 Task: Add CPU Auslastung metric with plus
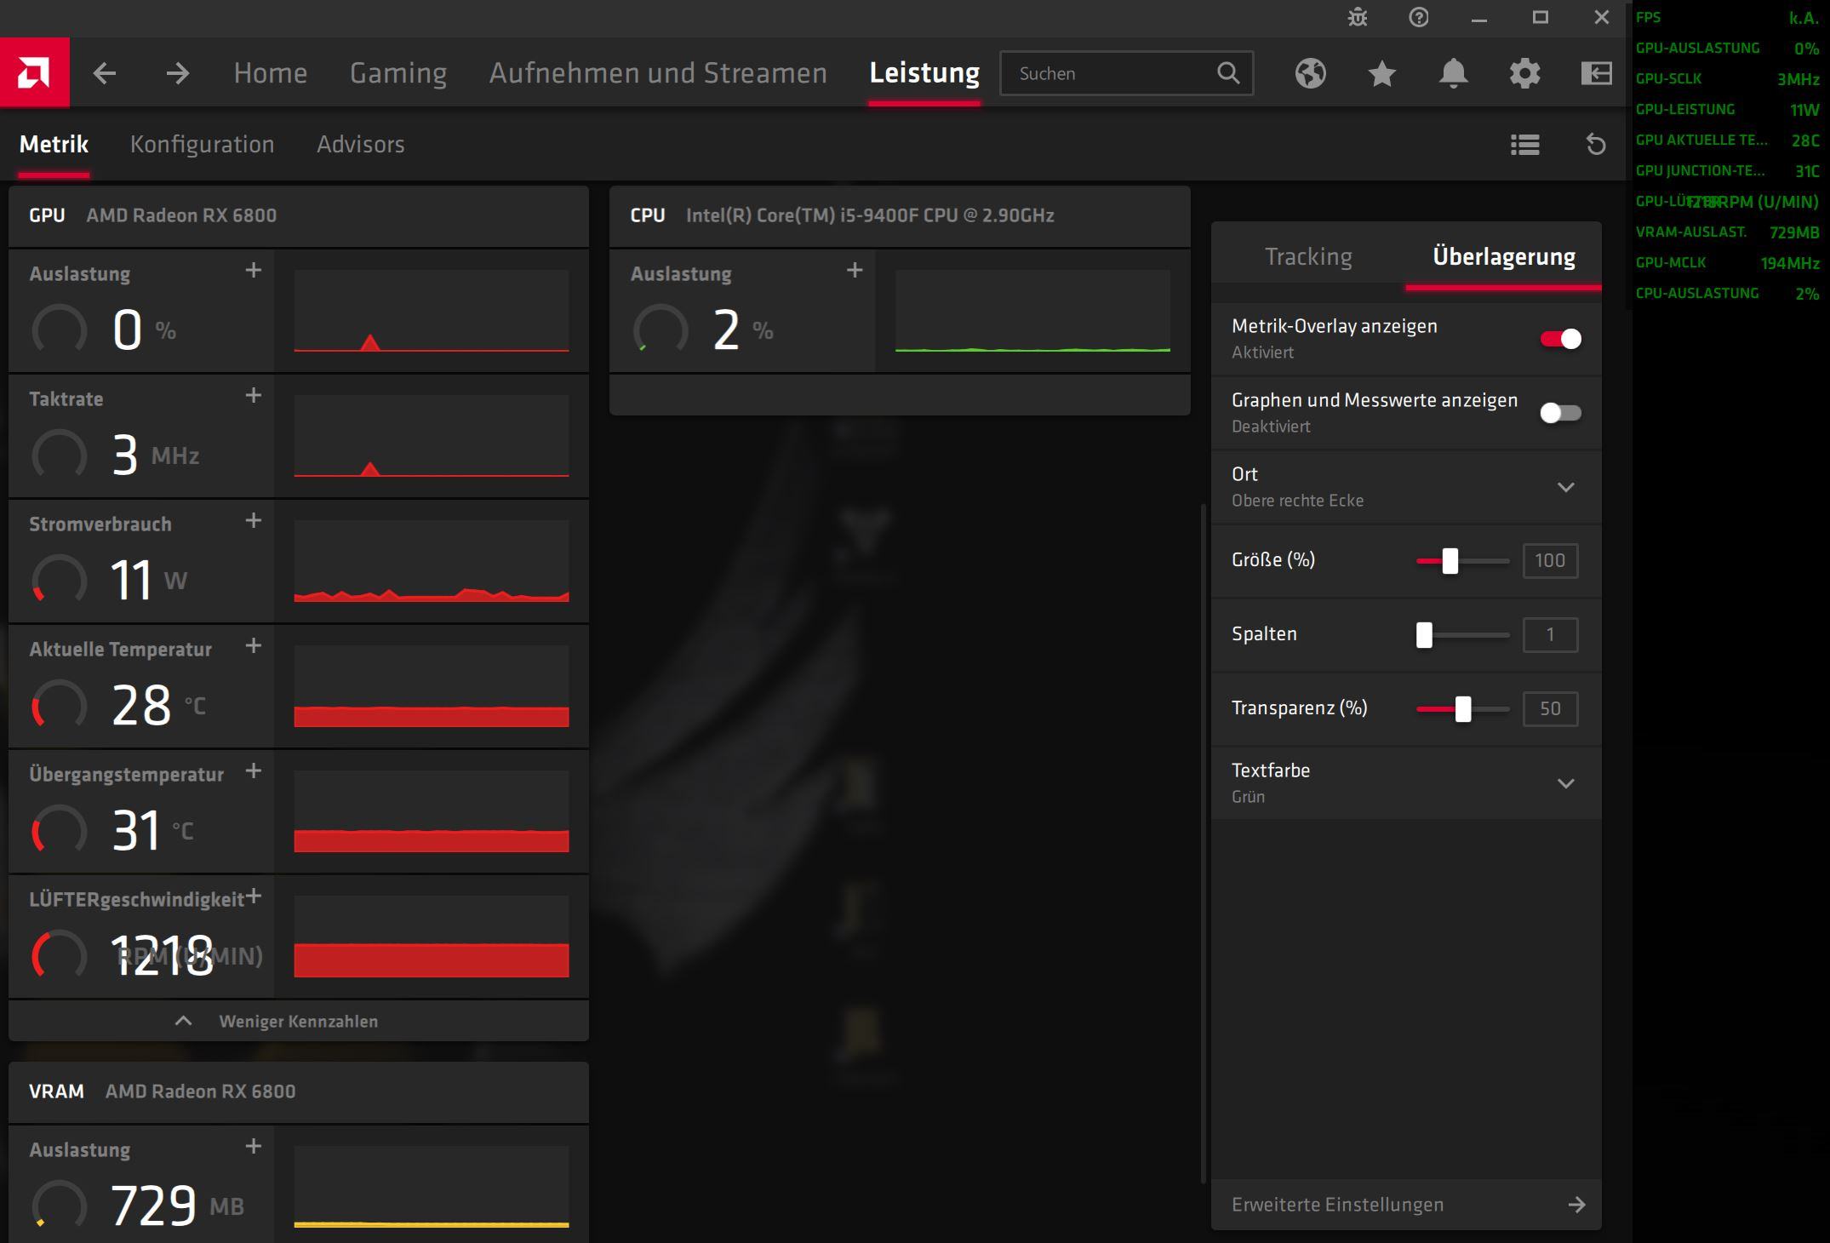855,271
